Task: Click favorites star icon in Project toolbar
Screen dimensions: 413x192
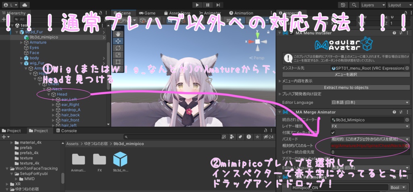Action: tap(258, 137)
